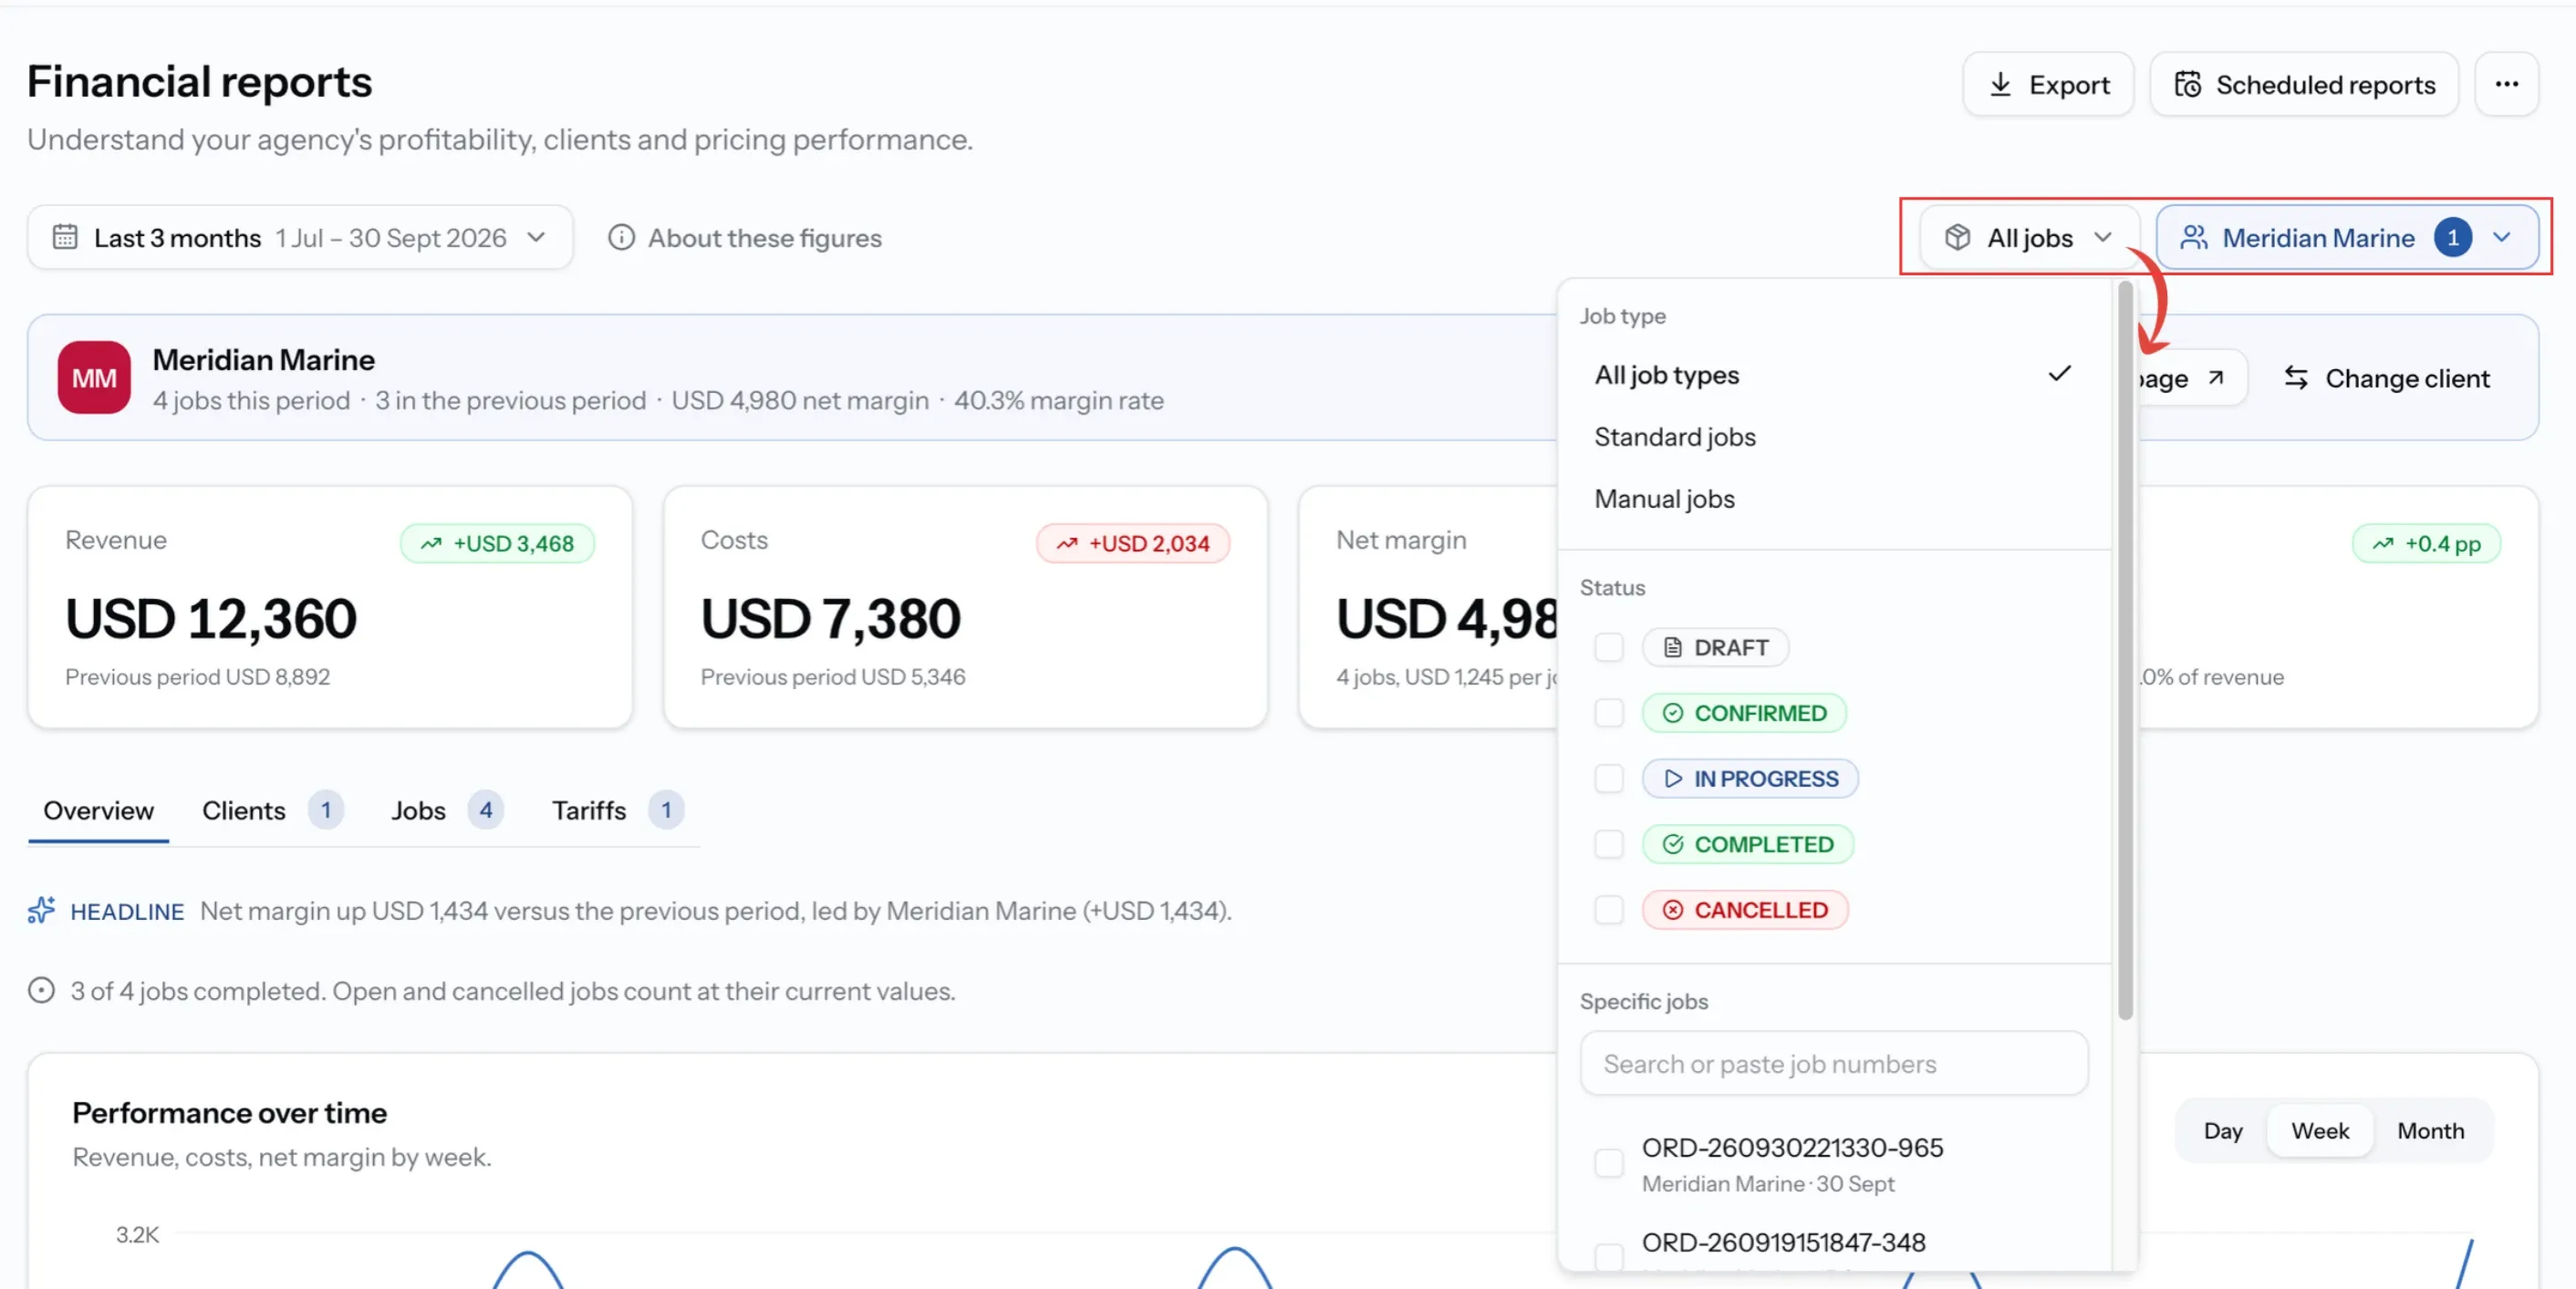
Task: Click the swap arrows icon for Change client
Action: (x=2296, y=377)
